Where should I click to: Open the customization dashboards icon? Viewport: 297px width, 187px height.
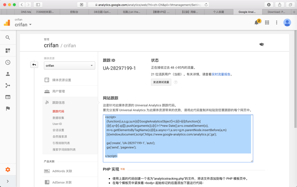tap(8, 50)
